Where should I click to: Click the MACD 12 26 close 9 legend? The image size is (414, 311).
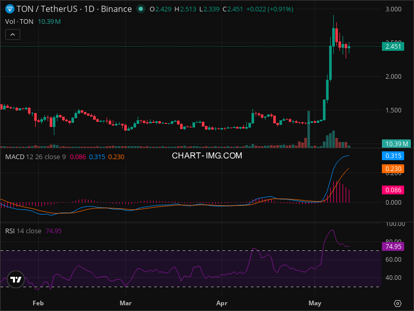point(36,157)
